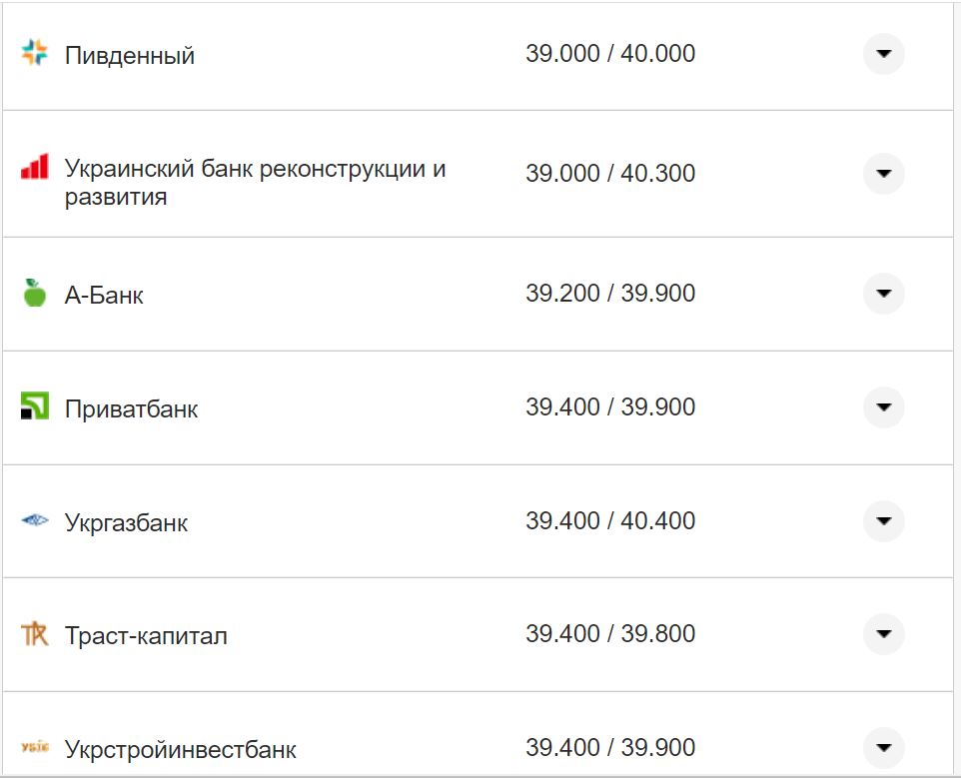Select the Траст-капитал orange logo icon
Image resolution: width=961 pixels, height=778 pixels.
click(x=34, y=633)
